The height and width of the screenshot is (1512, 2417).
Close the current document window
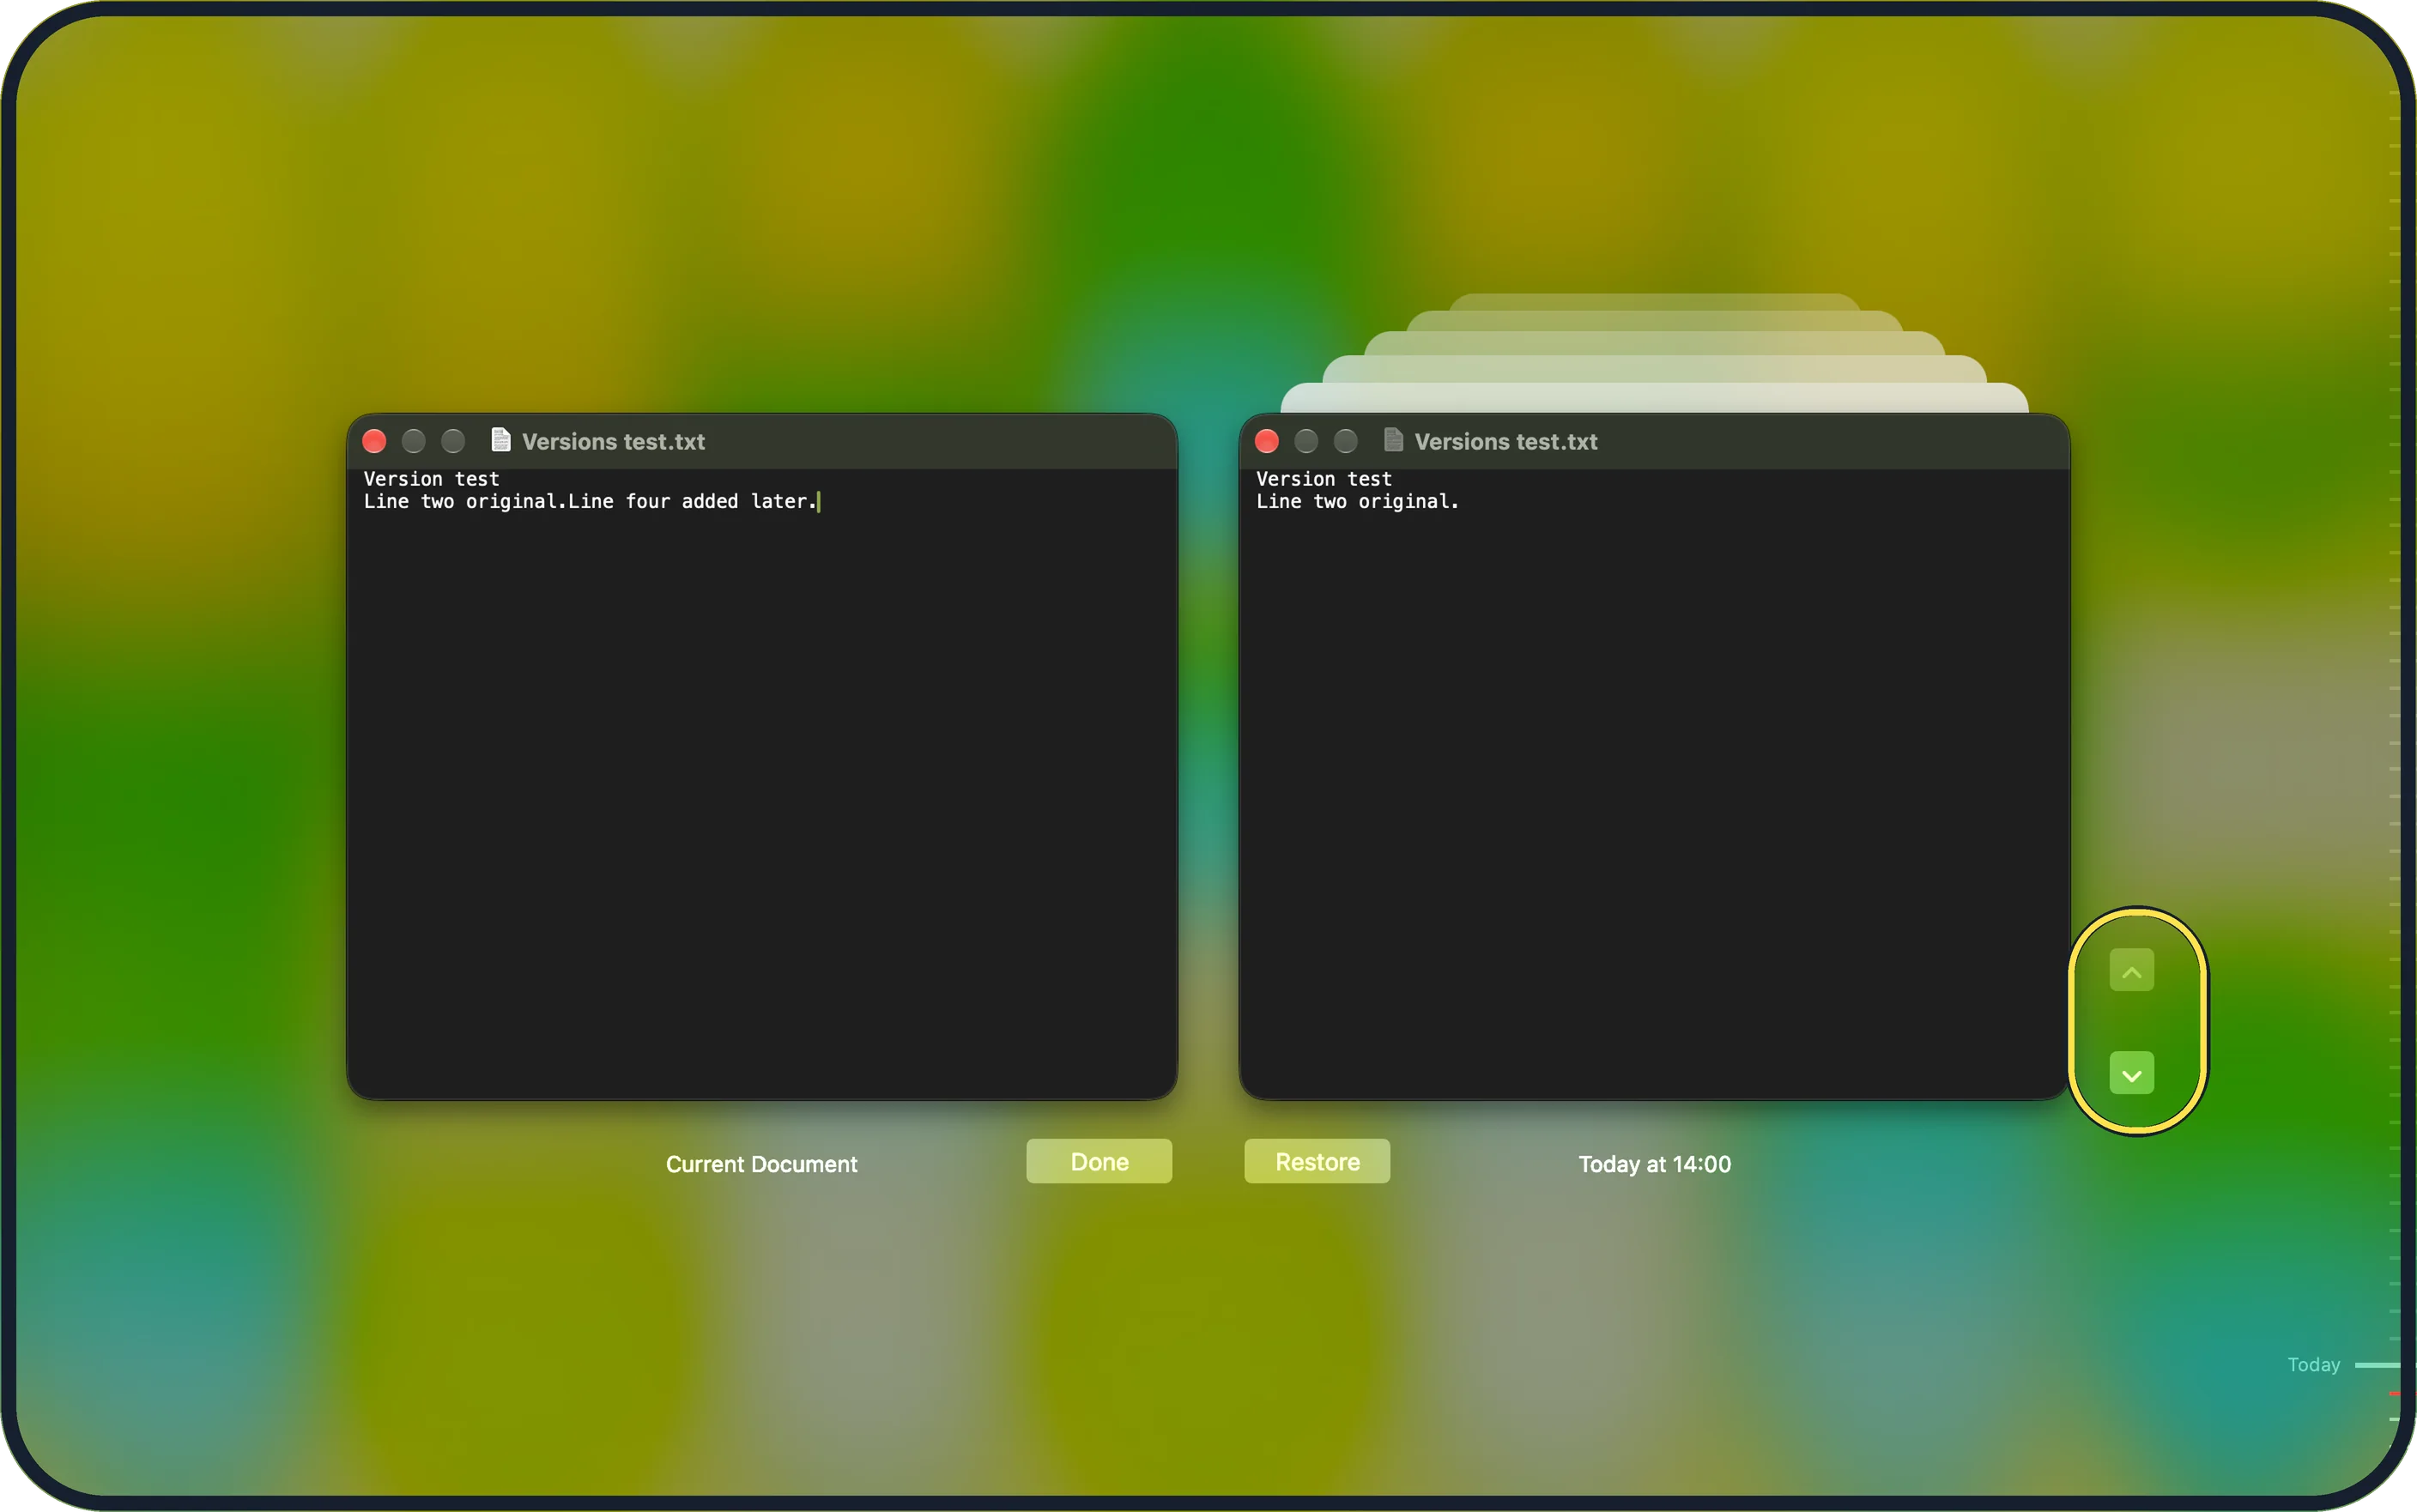point(374,441)
